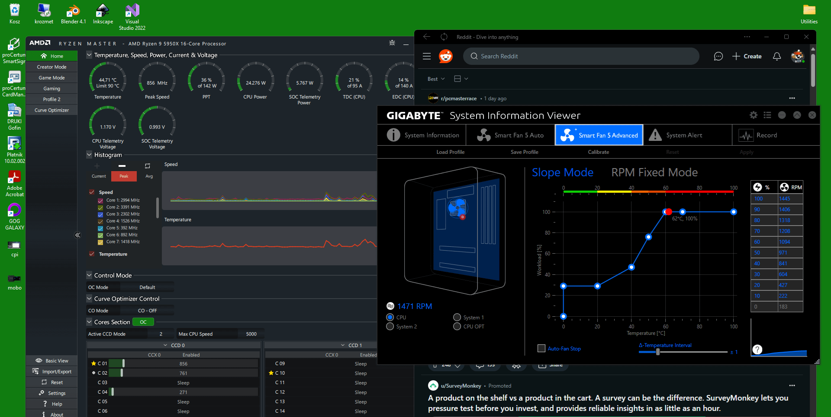
Task: Click the Reddit browser back arrow
Action: click(x=427, y=37)
